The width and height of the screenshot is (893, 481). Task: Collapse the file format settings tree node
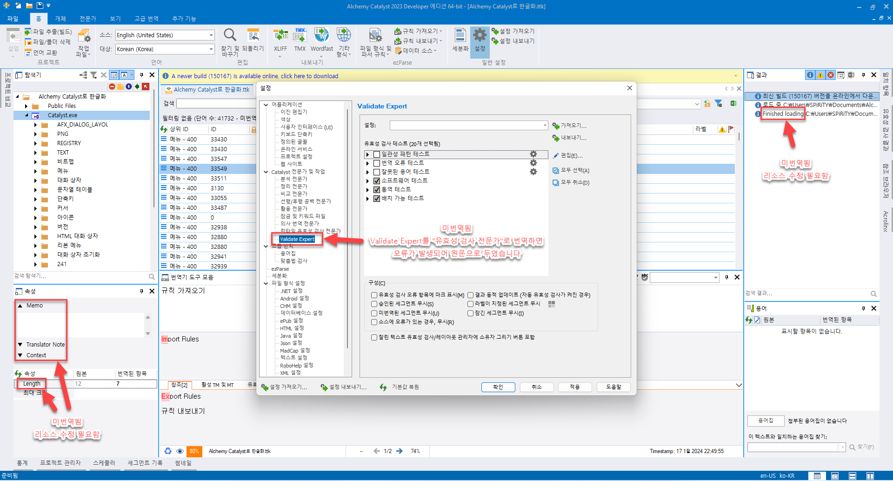[266, 283]
